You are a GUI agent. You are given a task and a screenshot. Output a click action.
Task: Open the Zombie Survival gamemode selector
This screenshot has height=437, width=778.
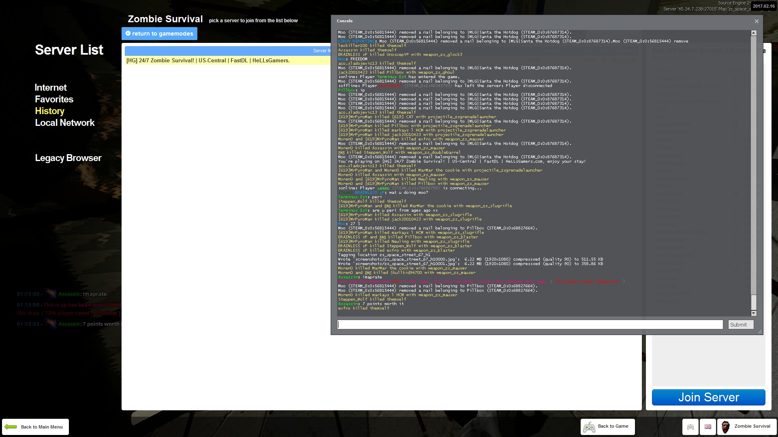click(747, 427)
